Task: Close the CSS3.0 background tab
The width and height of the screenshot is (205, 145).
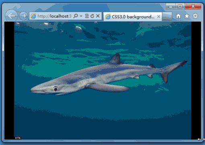Action: (x=158, y=16)
